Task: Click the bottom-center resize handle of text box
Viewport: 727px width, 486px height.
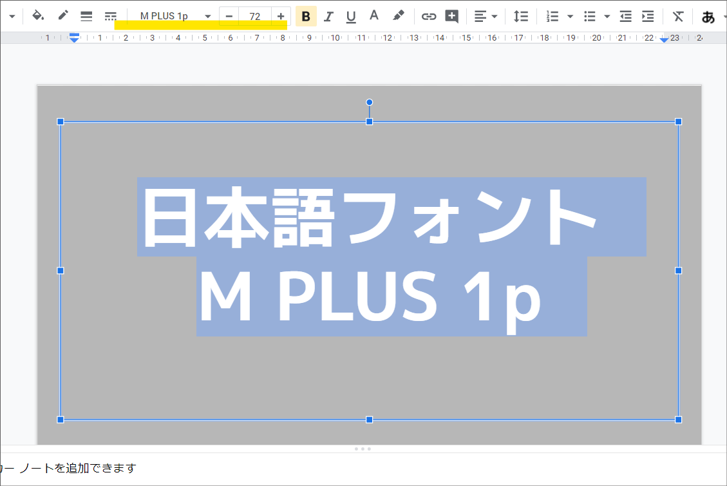Action: point(370,420)
